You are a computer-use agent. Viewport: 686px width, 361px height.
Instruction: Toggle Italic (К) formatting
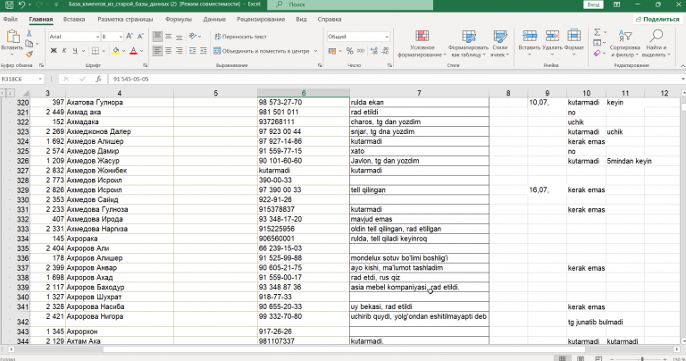64,51
